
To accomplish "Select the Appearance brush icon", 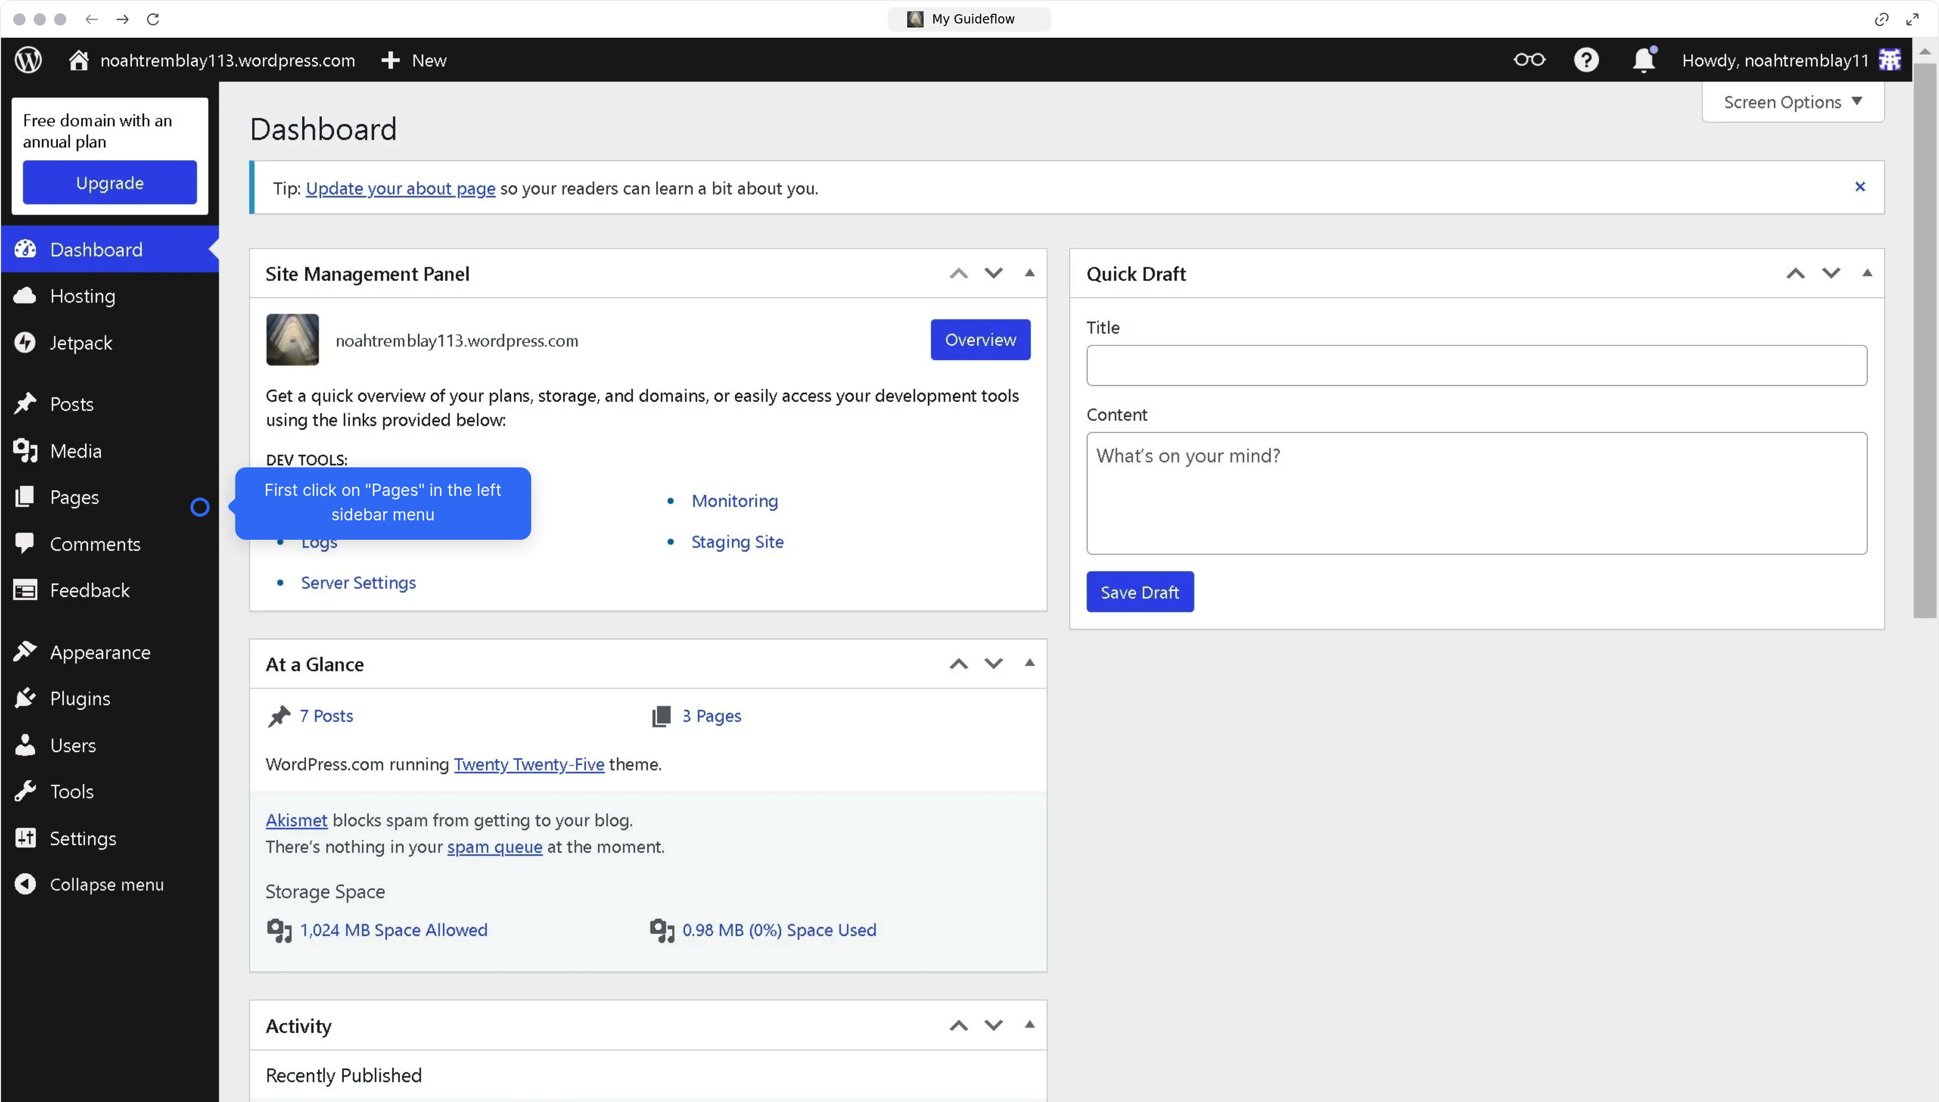I will pyautogui.click(x=25, y=652).
